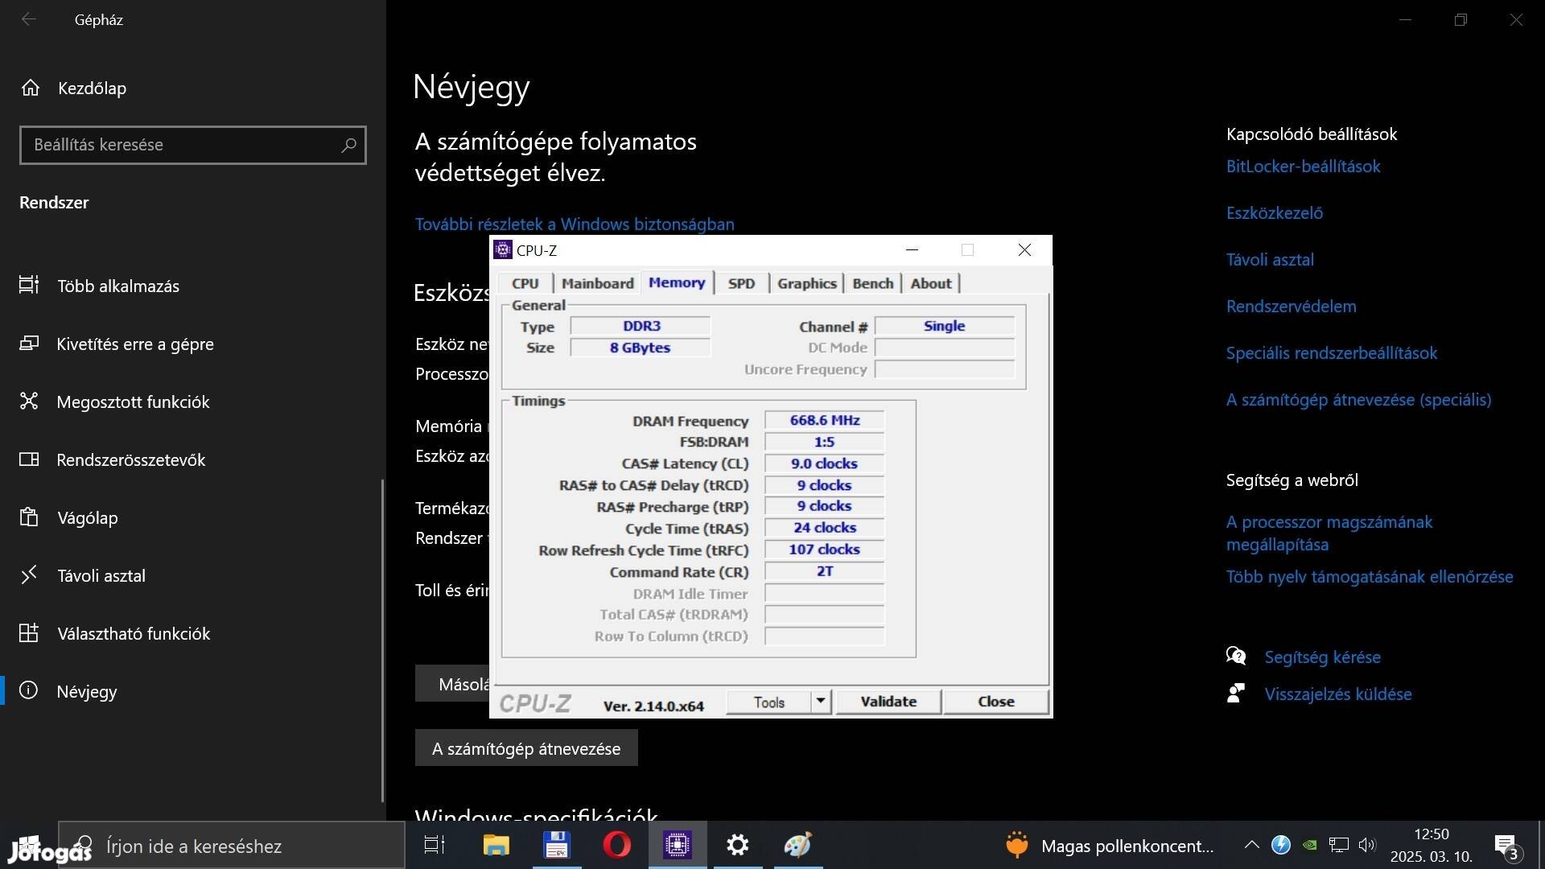Open További részletek a Windows biztonságban link

click(x=575, y=224)
